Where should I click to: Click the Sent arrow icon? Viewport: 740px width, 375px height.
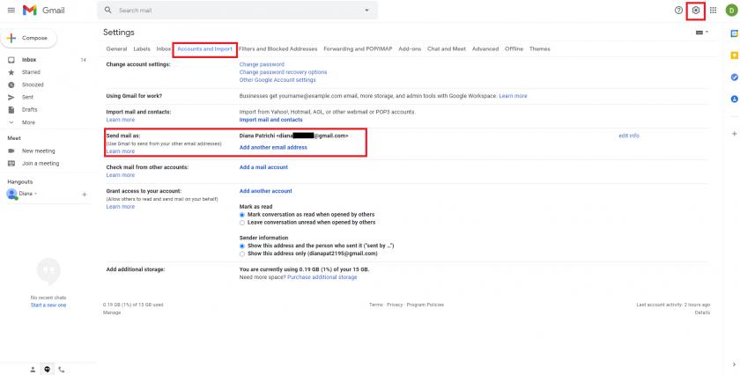coord(11,97)
